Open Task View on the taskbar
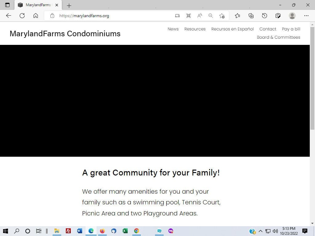315x236 pixels. point(38,231)
